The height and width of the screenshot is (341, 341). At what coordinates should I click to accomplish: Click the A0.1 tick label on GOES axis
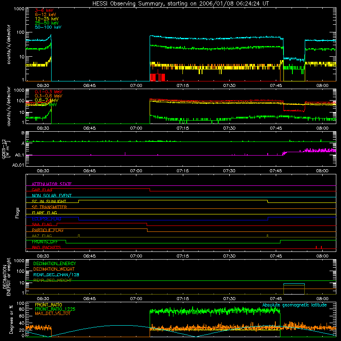point(20,155)
